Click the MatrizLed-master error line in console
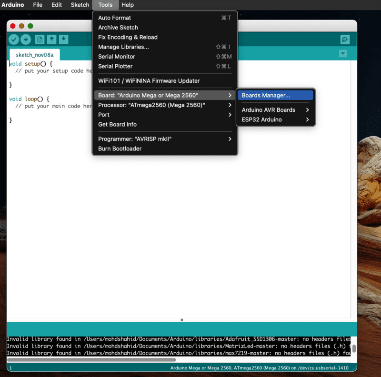The image size is (381, 377). (x=179, y=346)
